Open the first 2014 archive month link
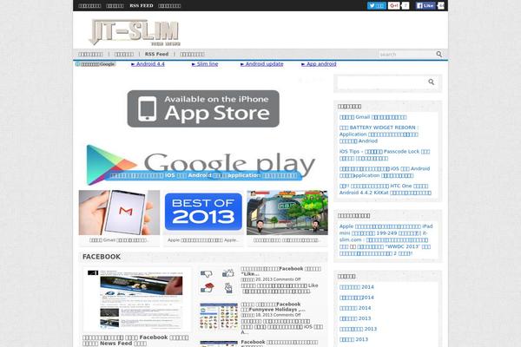This screenshot has height=347, width=521. tap(357, 287)
